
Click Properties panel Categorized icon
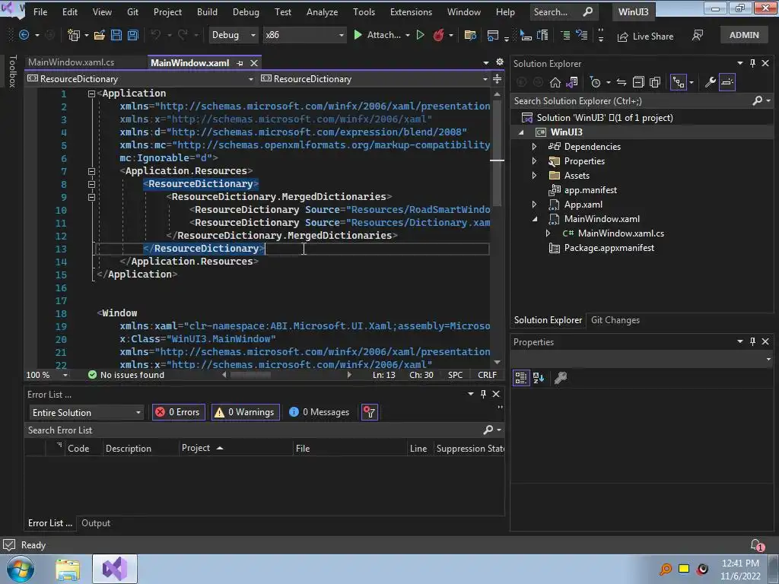click(520, 378)
